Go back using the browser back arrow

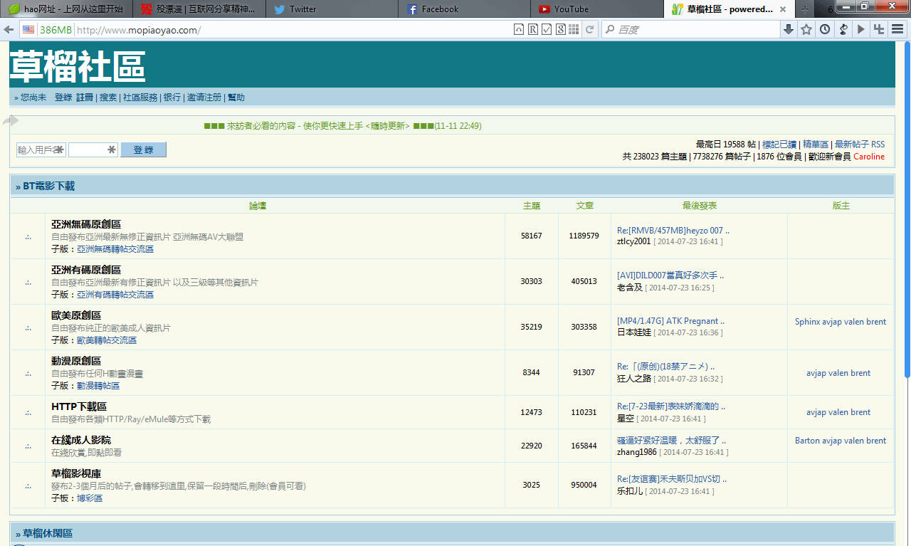9,30
